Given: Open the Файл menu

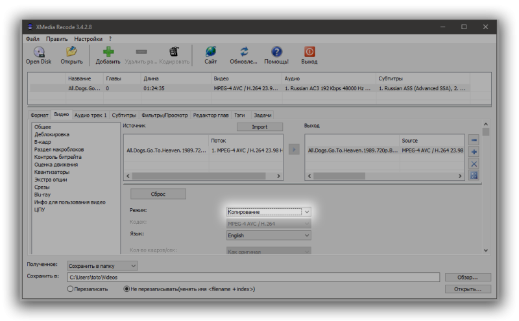Looking at the screenshot, I should [32, 39].
